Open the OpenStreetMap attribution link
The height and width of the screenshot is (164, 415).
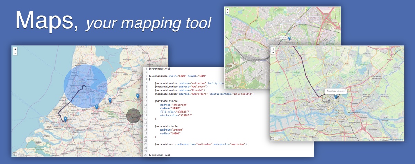point(398,140)
